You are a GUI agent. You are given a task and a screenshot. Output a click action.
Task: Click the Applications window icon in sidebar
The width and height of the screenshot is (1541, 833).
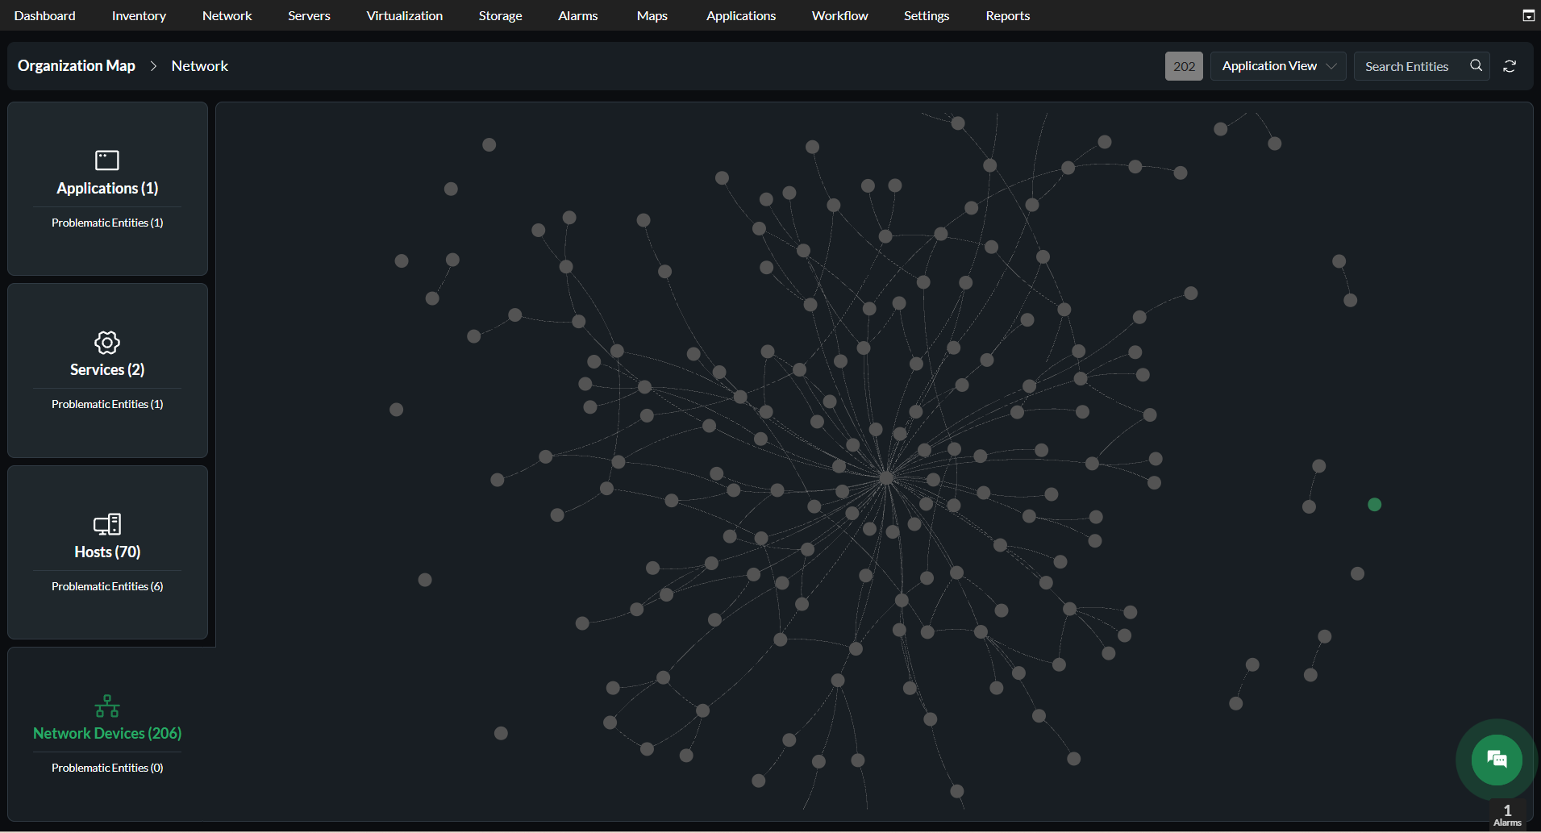[x=107, y=160]
